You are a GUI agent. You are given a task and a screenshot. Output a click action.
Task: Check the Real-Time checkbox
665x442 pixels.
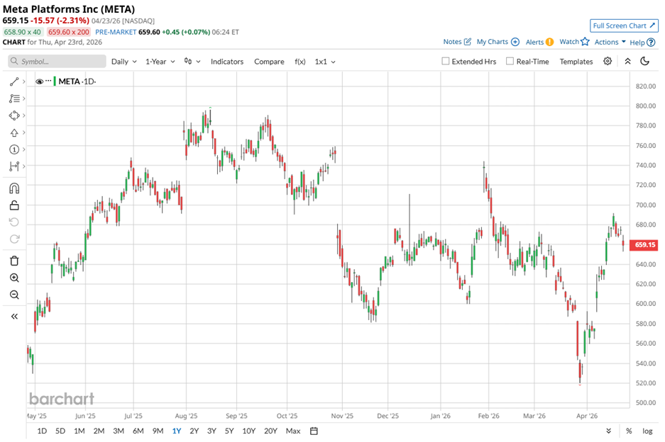point(510,62)
